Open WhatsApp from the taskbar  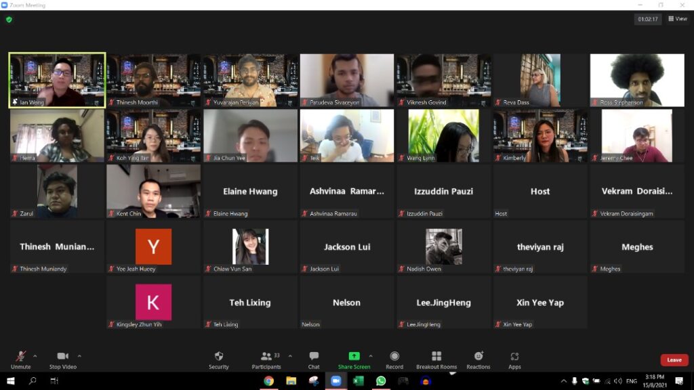coord(380,381)
